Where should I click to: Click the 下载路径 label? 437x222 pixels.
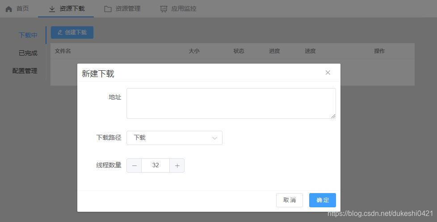point(109,137)
